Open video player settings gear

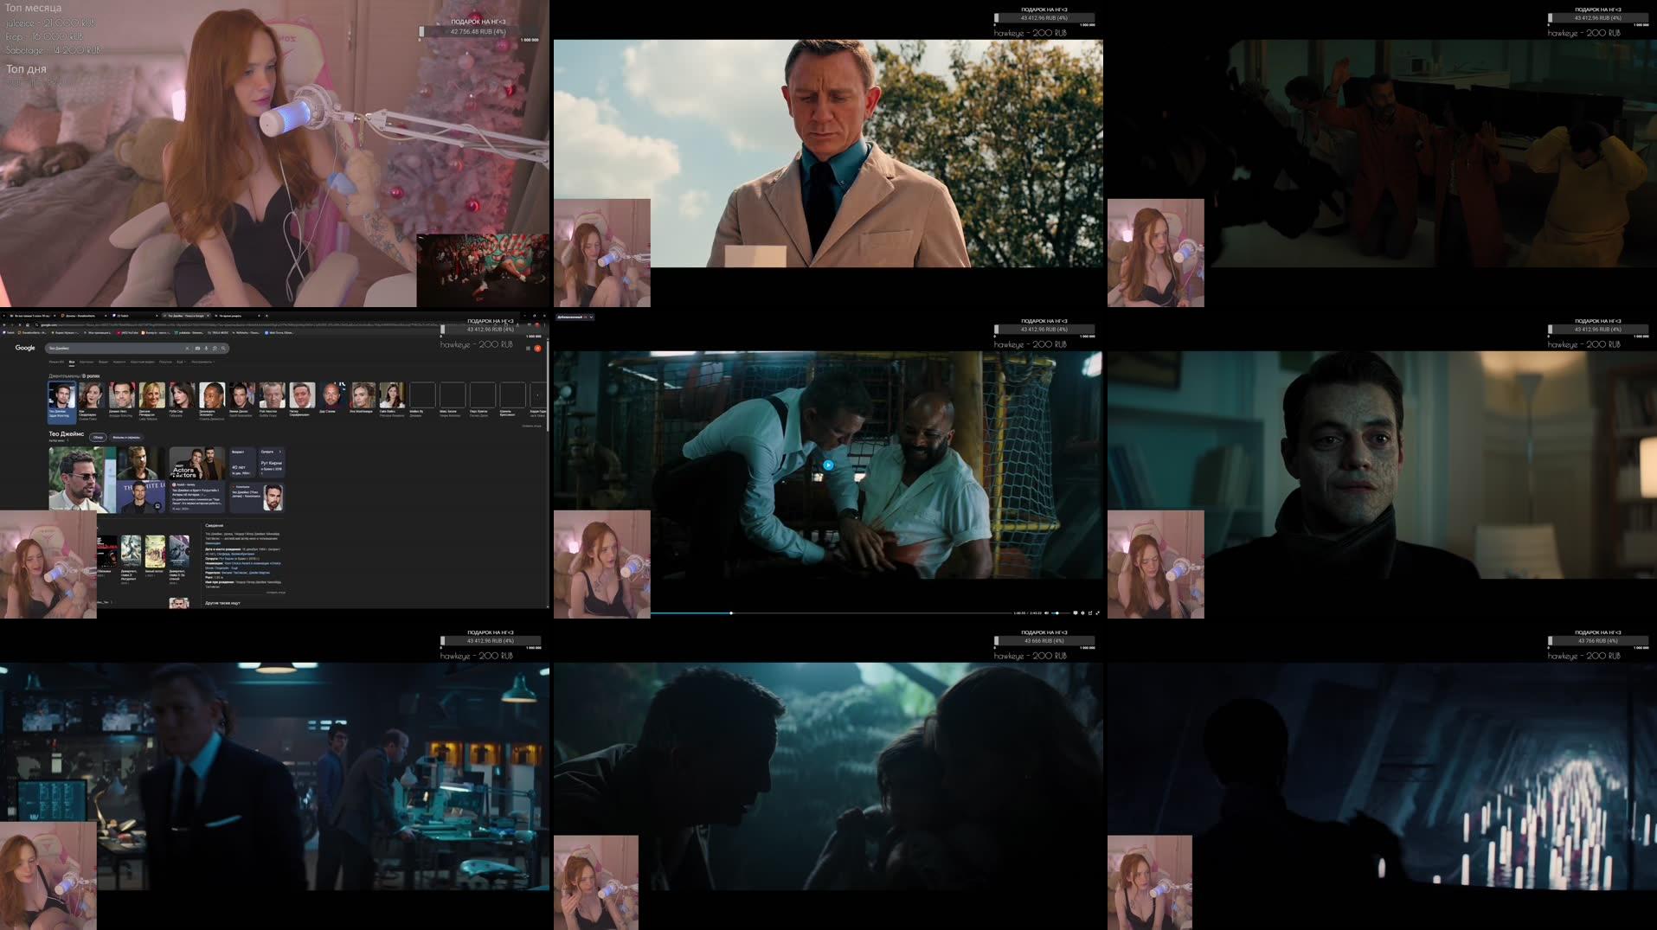coord(1082,613)
